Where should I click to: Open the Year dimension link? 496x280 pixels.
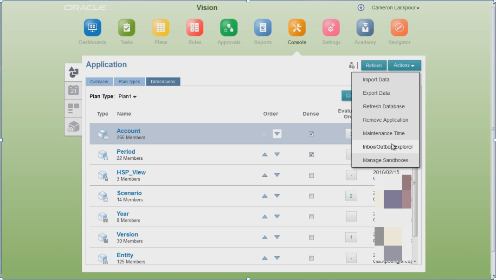(x=123, y=214)
